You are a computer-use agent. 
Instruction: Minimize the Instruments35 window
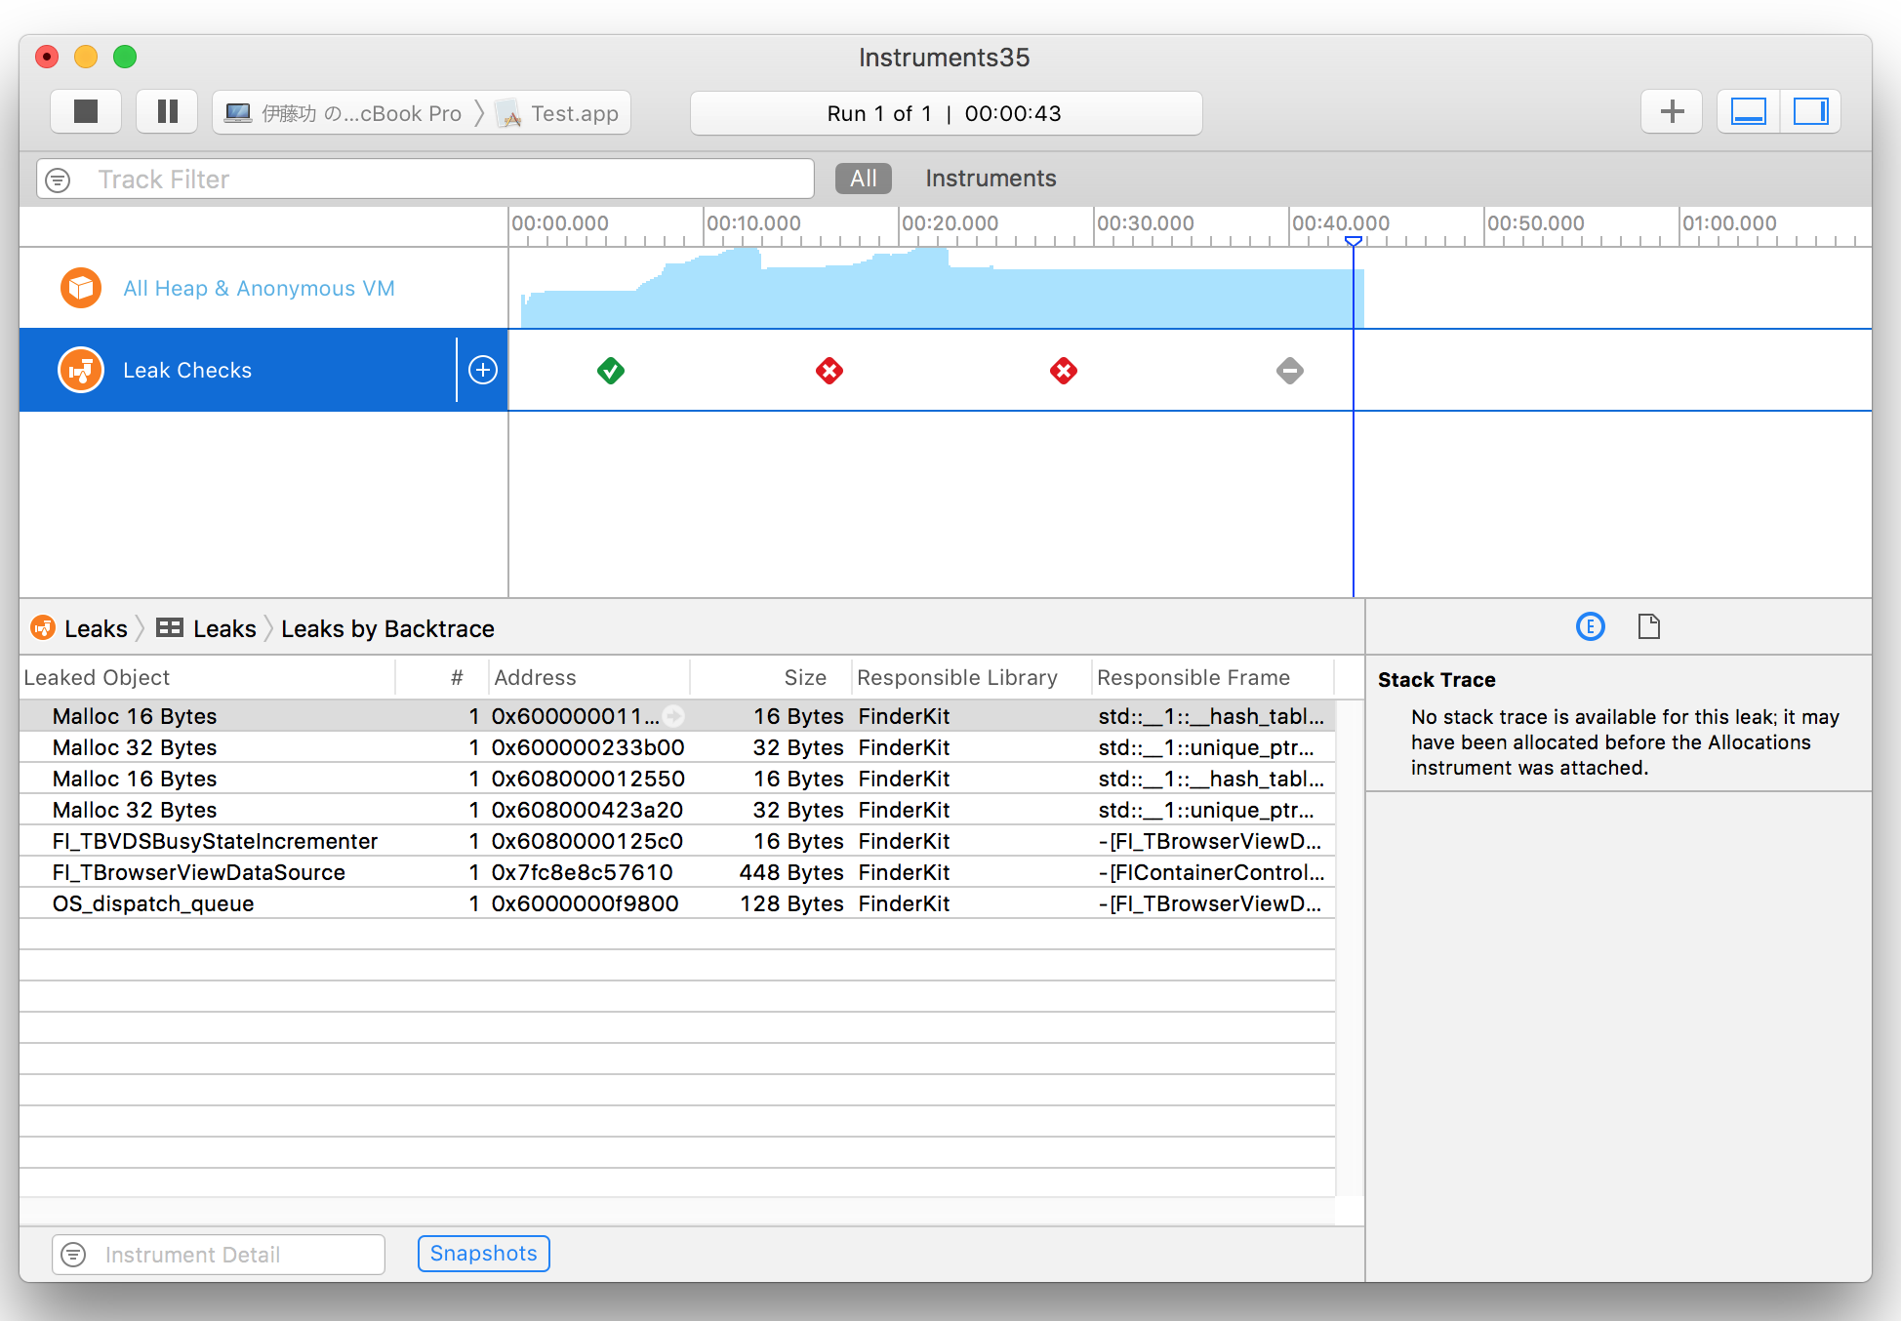86,57
